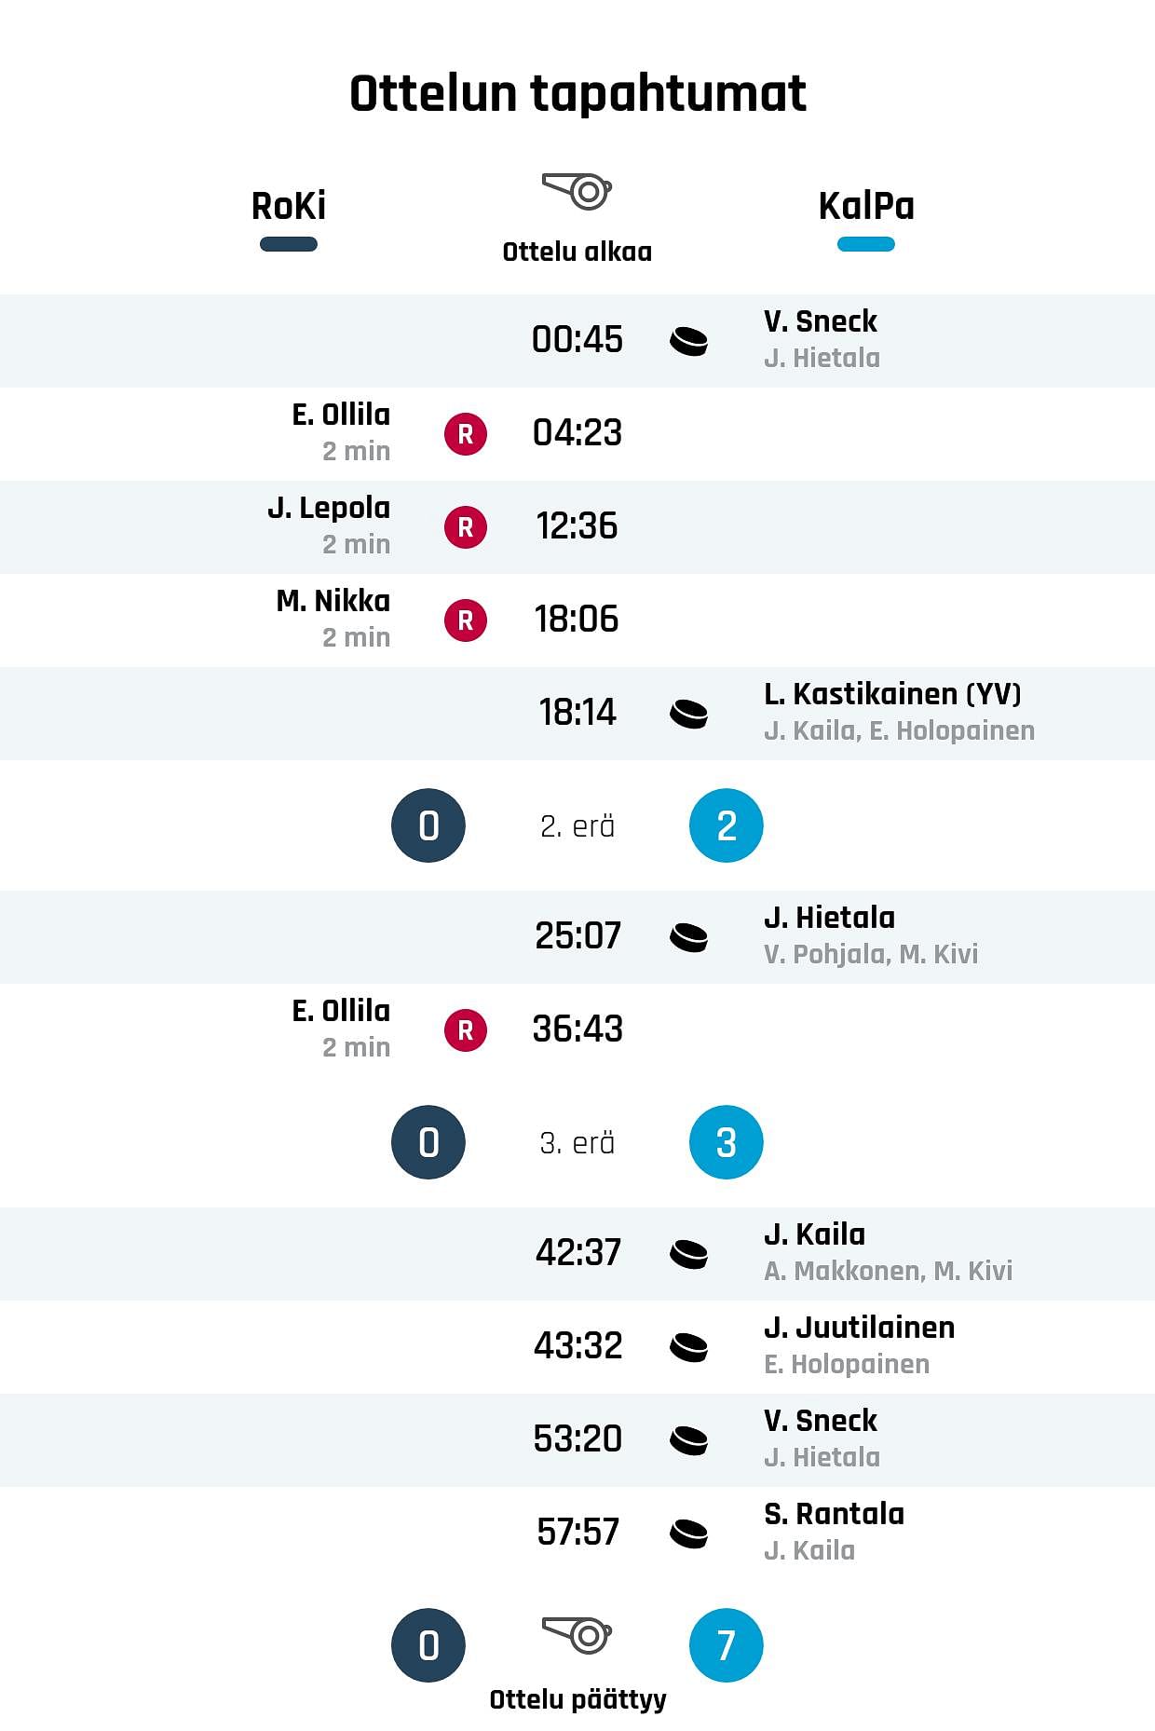Select the KalPa team heading
Image resolution: width=1155 pixels, height=1731 pixels.
coord(866,206)
